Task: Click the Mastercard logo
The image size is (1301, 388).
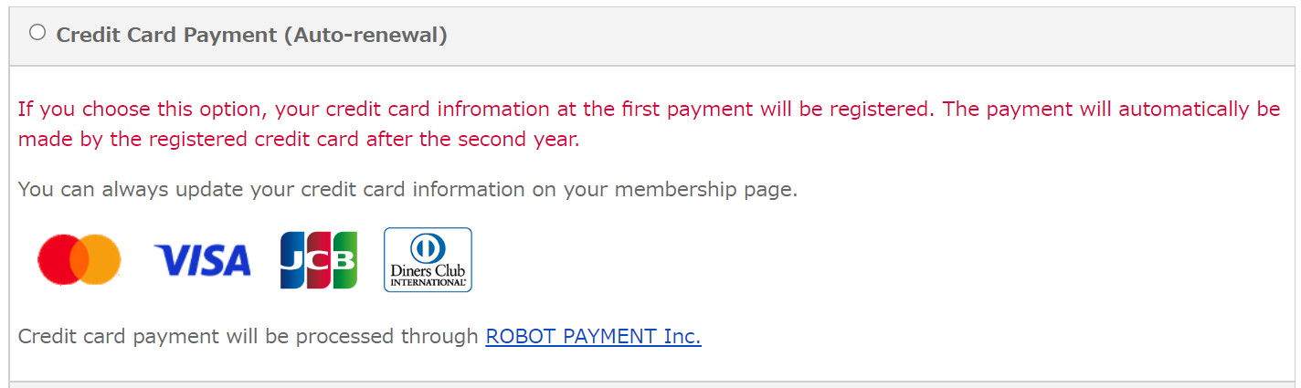Action: click(x=79, y=259)
